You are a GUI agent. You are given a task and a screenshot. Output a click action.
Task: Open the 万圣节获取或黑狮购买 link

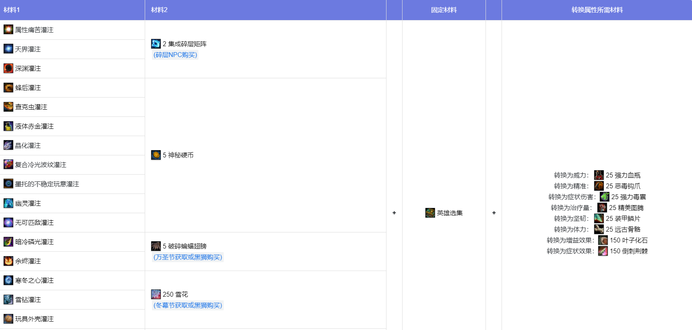coord(188,257)
